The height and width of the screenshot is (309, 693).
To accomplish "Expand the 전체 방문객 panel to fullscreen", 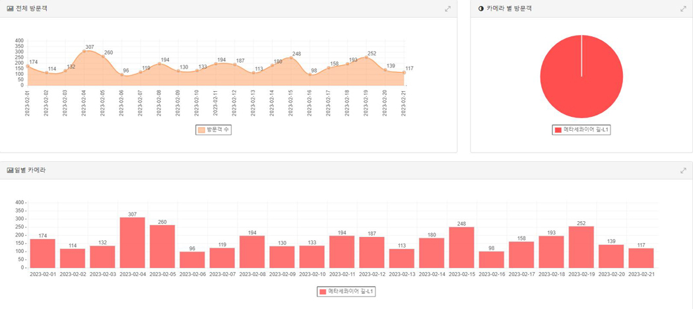I will coord(448,9).
